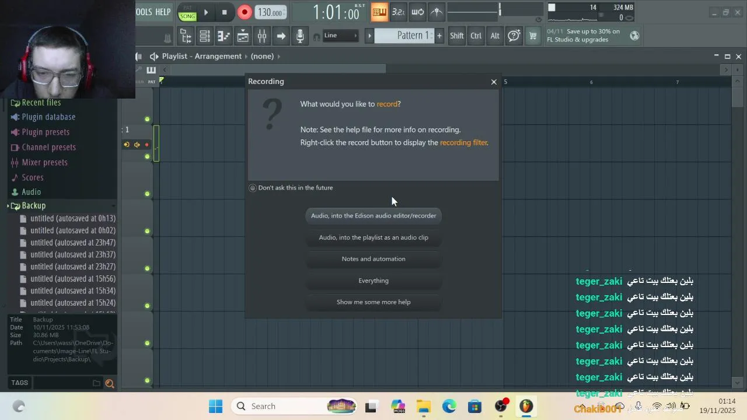Choose Everything recording option

[x=373, y=281]
